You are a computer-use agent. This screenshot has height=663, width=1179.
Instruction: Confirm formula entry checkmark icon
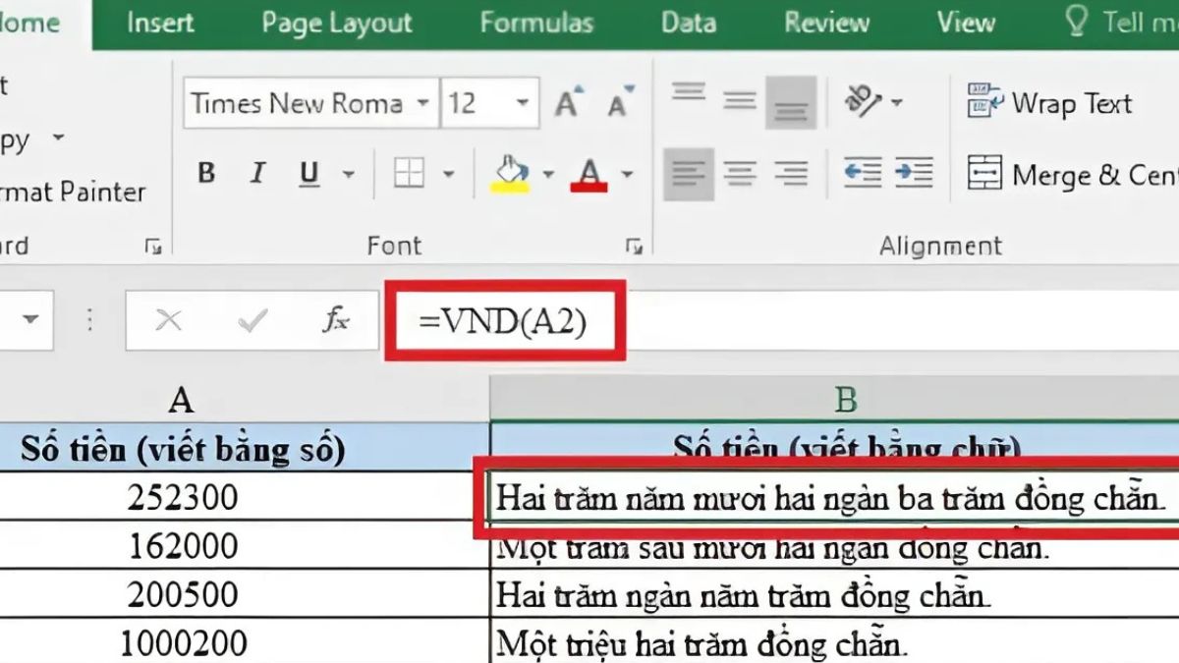(253, 319)
